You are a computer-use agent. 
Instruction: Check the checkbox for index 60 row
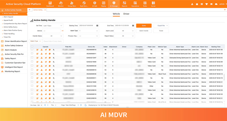pos(32,98)
